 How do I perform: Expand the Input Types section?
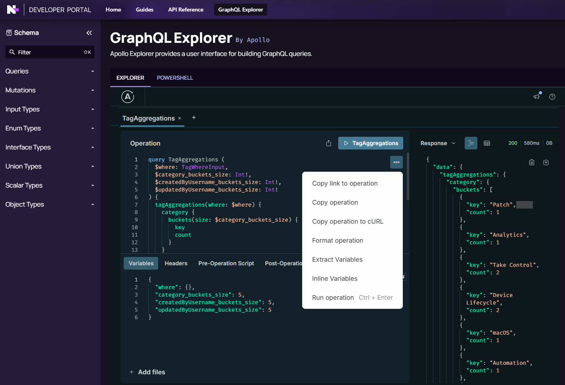point(50,109)
